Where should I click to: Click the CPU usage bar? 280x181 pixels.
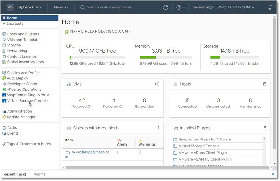coord(97,57)
